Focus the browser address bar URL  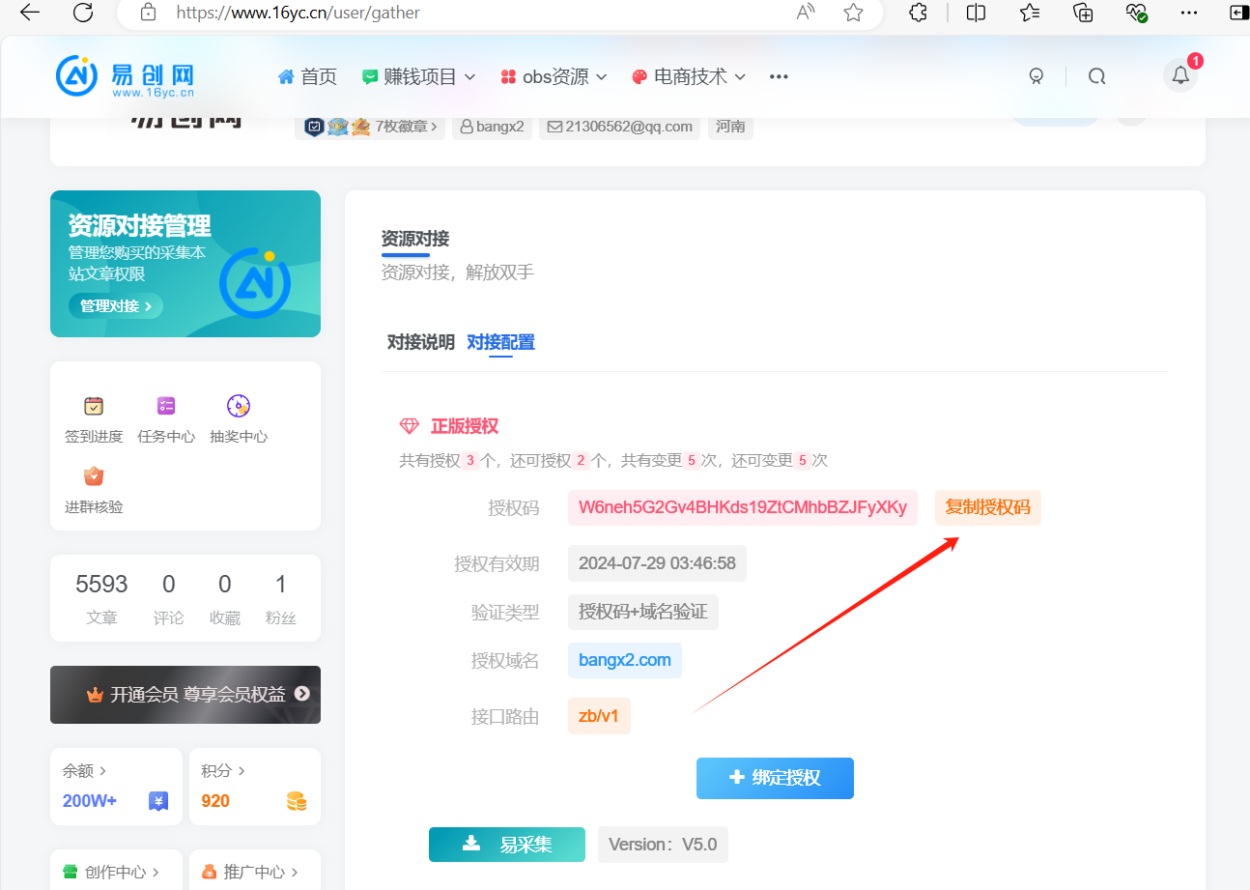pos(298,13)
